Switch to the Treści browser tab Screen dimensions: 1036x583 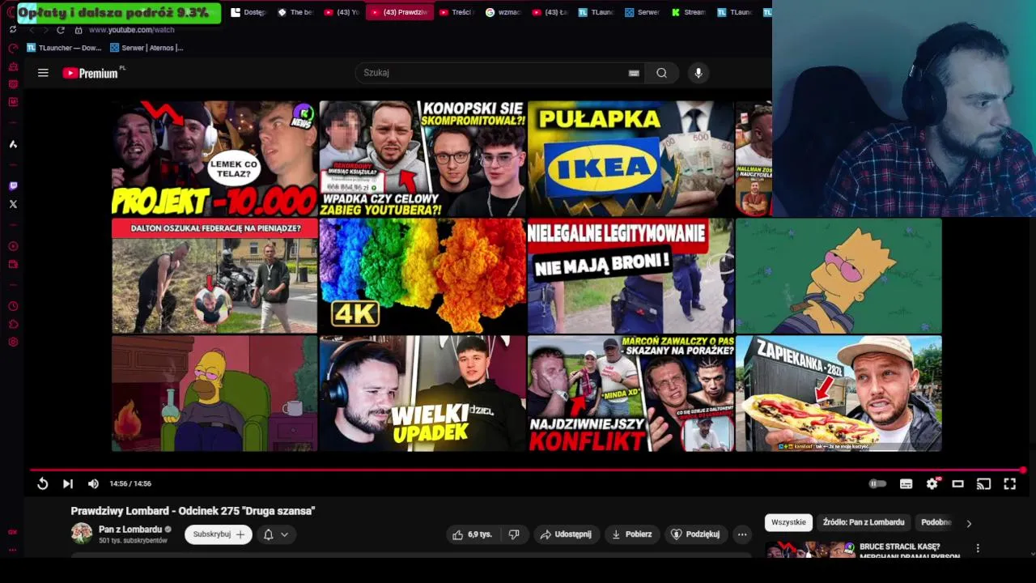[456, 12]
